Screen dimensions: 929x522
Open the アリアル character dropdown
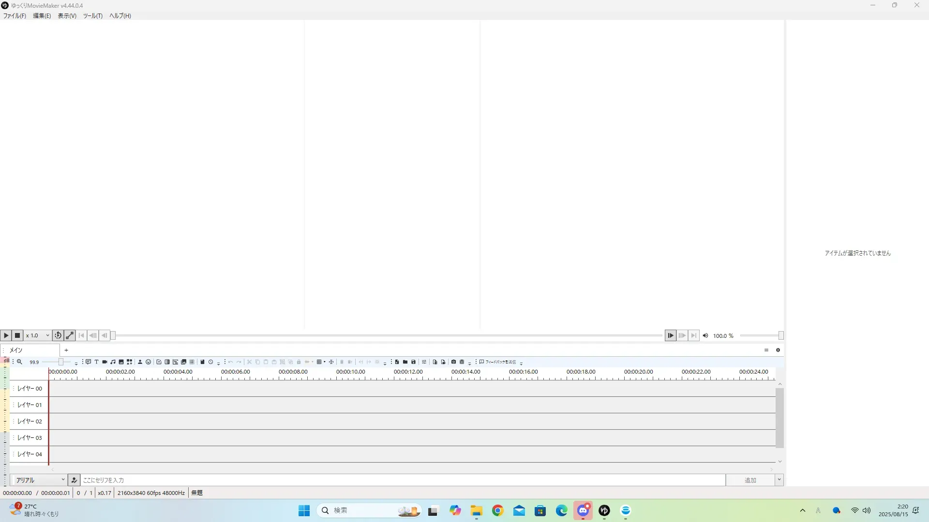tap(40, 480)
